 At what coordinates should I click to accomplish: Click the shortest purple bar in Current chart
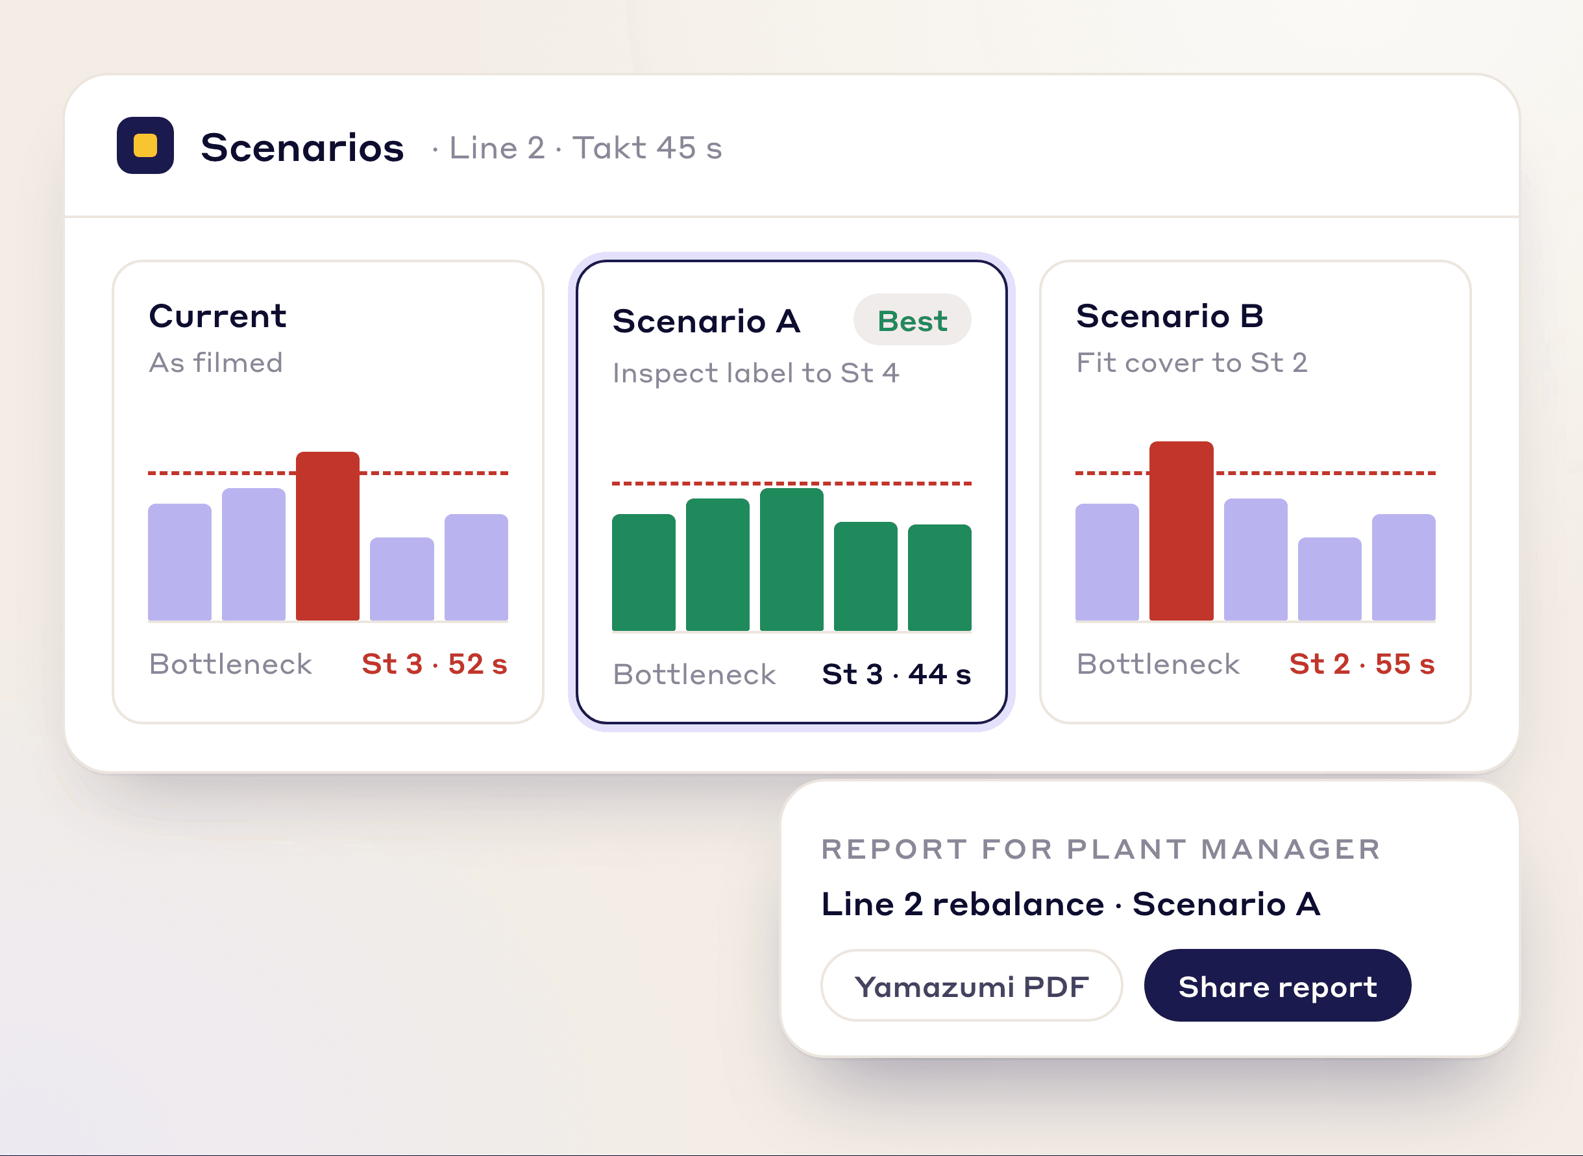402,579
